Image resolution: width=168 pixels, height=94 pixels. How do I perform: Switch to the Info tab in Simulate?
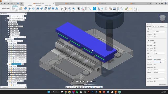pyautogui.click(x=155, y=26)
